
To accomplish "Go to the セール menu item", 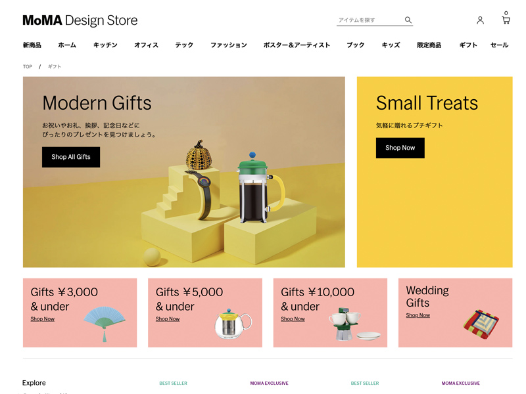I will 499,45.
